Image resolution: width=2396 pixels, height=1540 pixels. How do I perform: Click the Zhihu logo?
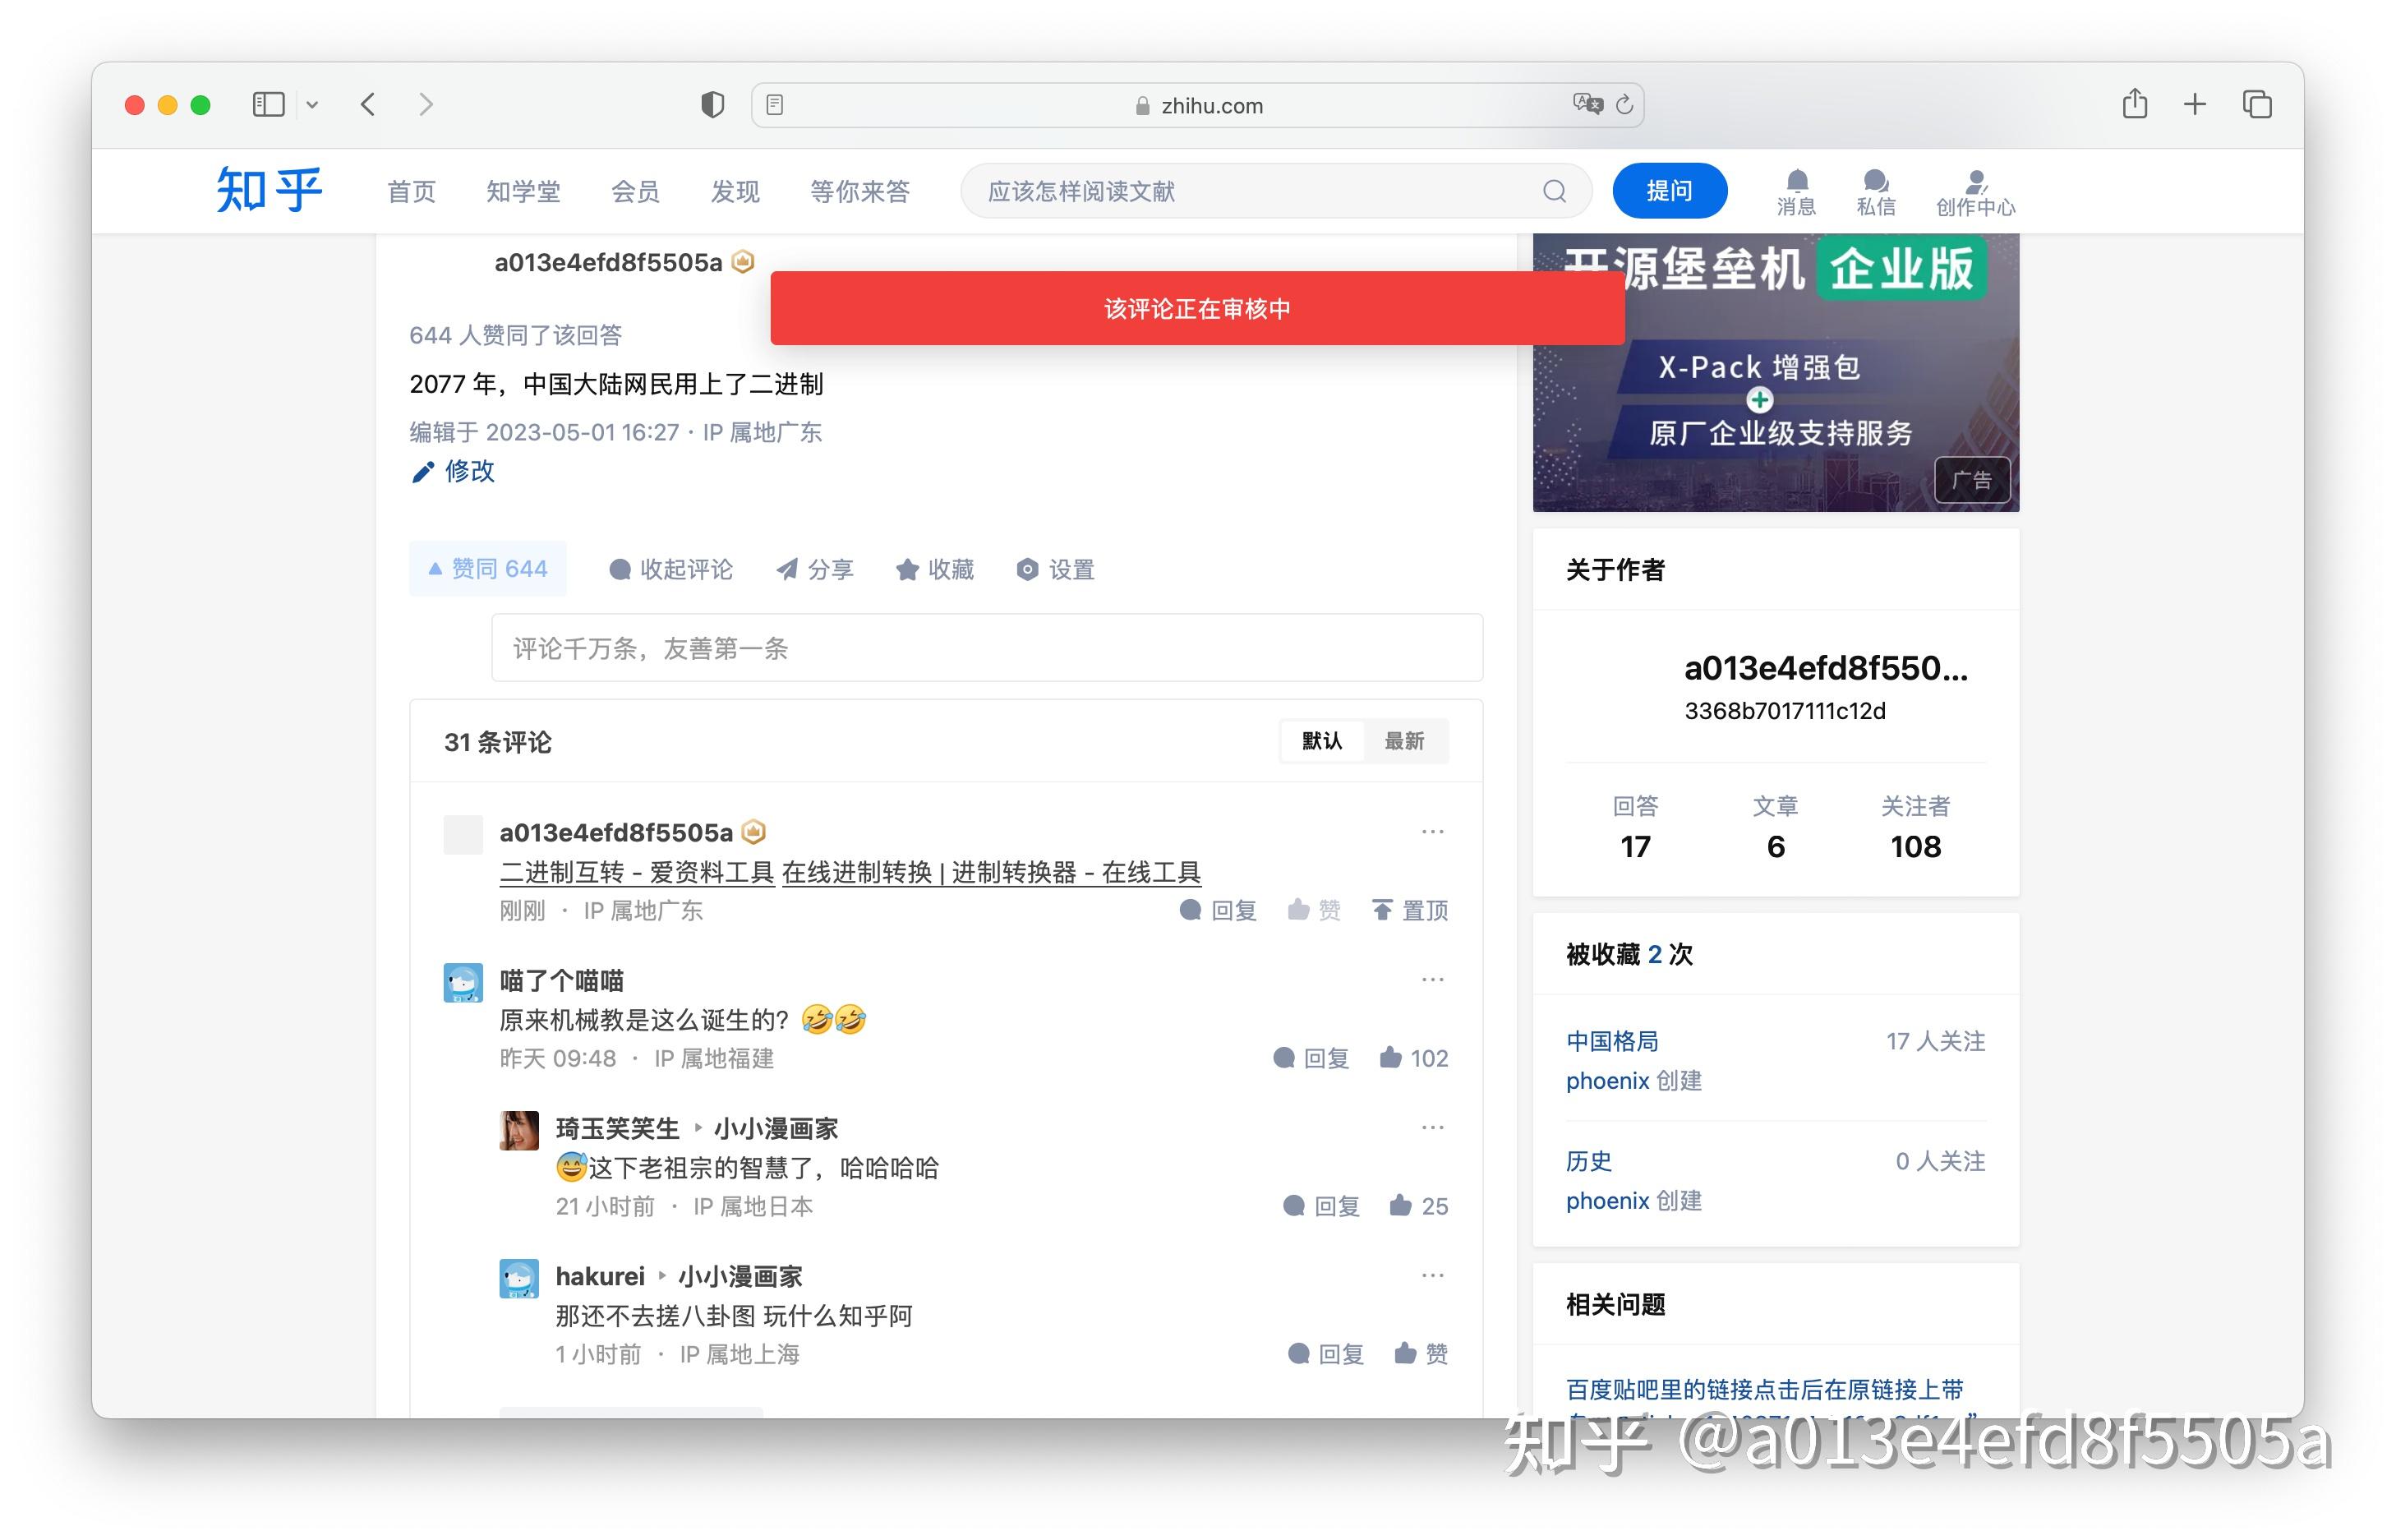269,190
